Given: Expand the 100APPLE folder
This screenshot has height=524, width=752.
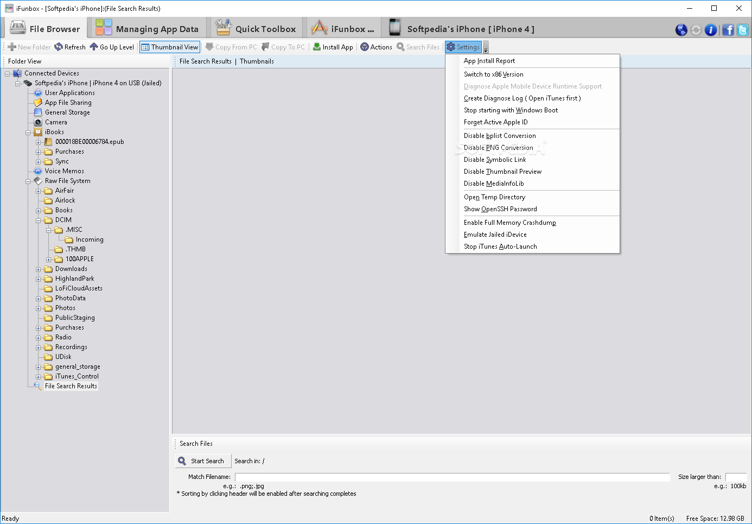Looking at the screenshot, I should pyautogui.click(x=49, y=260).
